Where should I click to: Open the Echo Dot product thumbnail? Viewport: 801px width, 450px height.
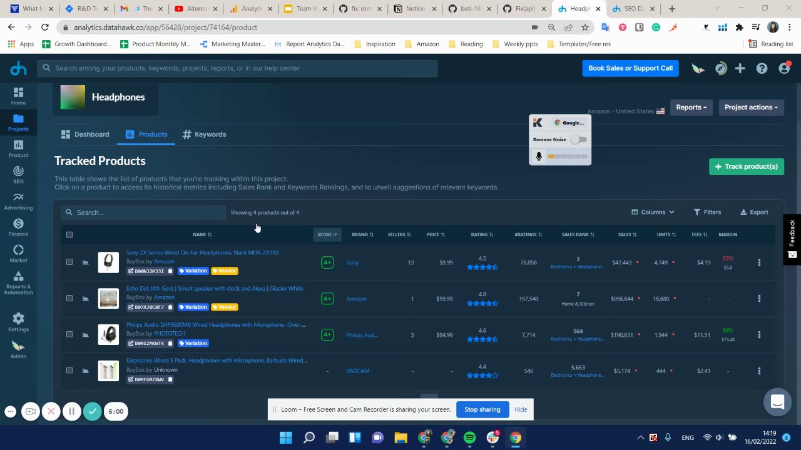108,298
